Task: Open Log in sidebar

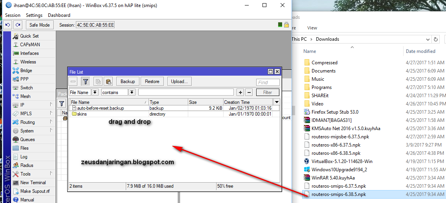Action: coord(24,157)
